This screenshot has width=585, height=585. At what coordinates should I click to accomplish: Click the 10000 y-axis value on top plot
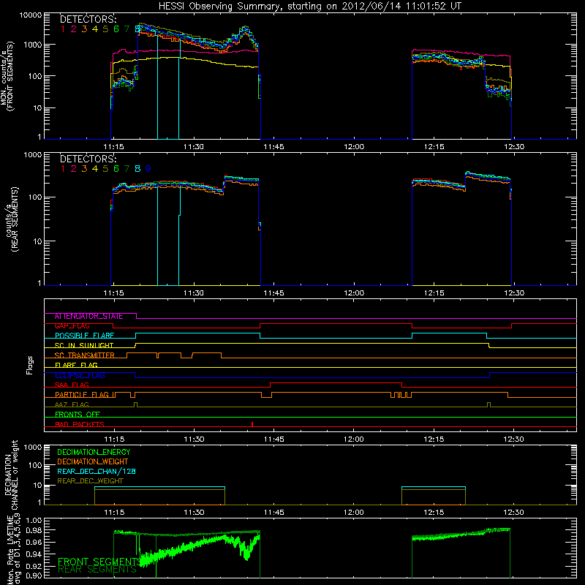31,15
